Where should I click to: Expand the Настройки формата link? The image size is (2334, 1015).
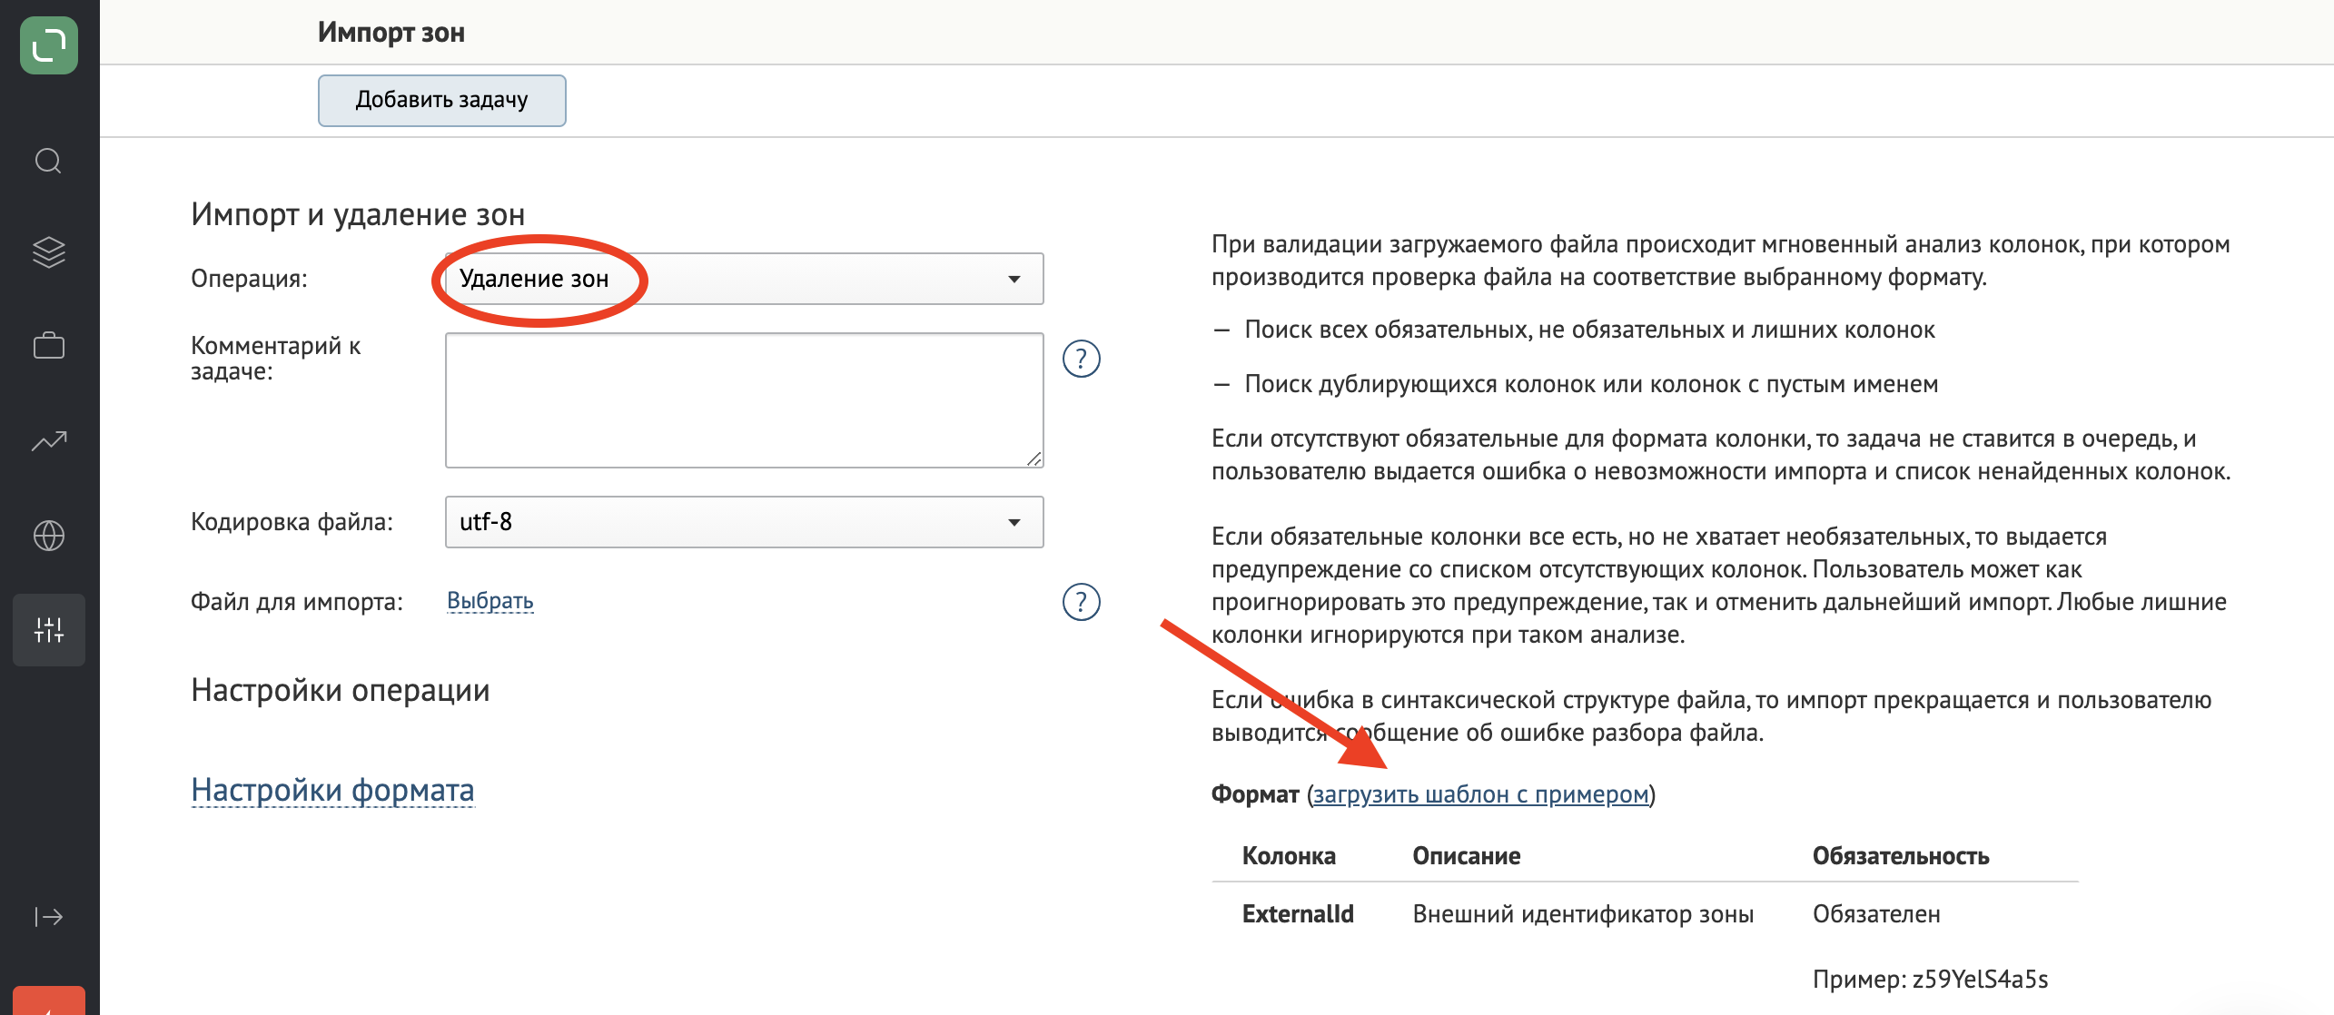tap(333, 790)
